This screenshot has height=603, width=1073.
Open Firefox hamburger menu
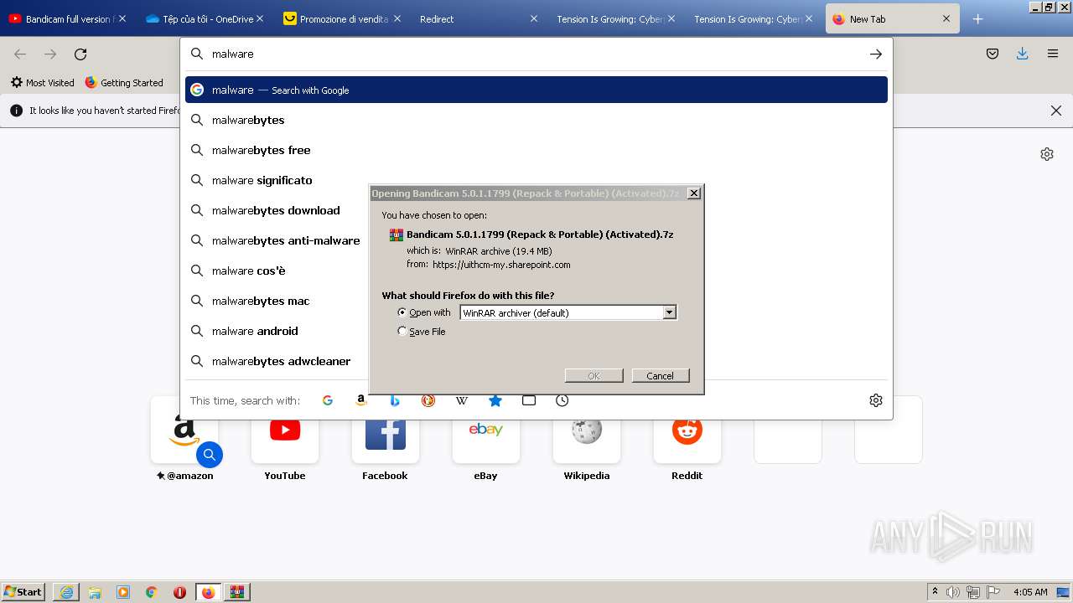(x=1053, y=54)
